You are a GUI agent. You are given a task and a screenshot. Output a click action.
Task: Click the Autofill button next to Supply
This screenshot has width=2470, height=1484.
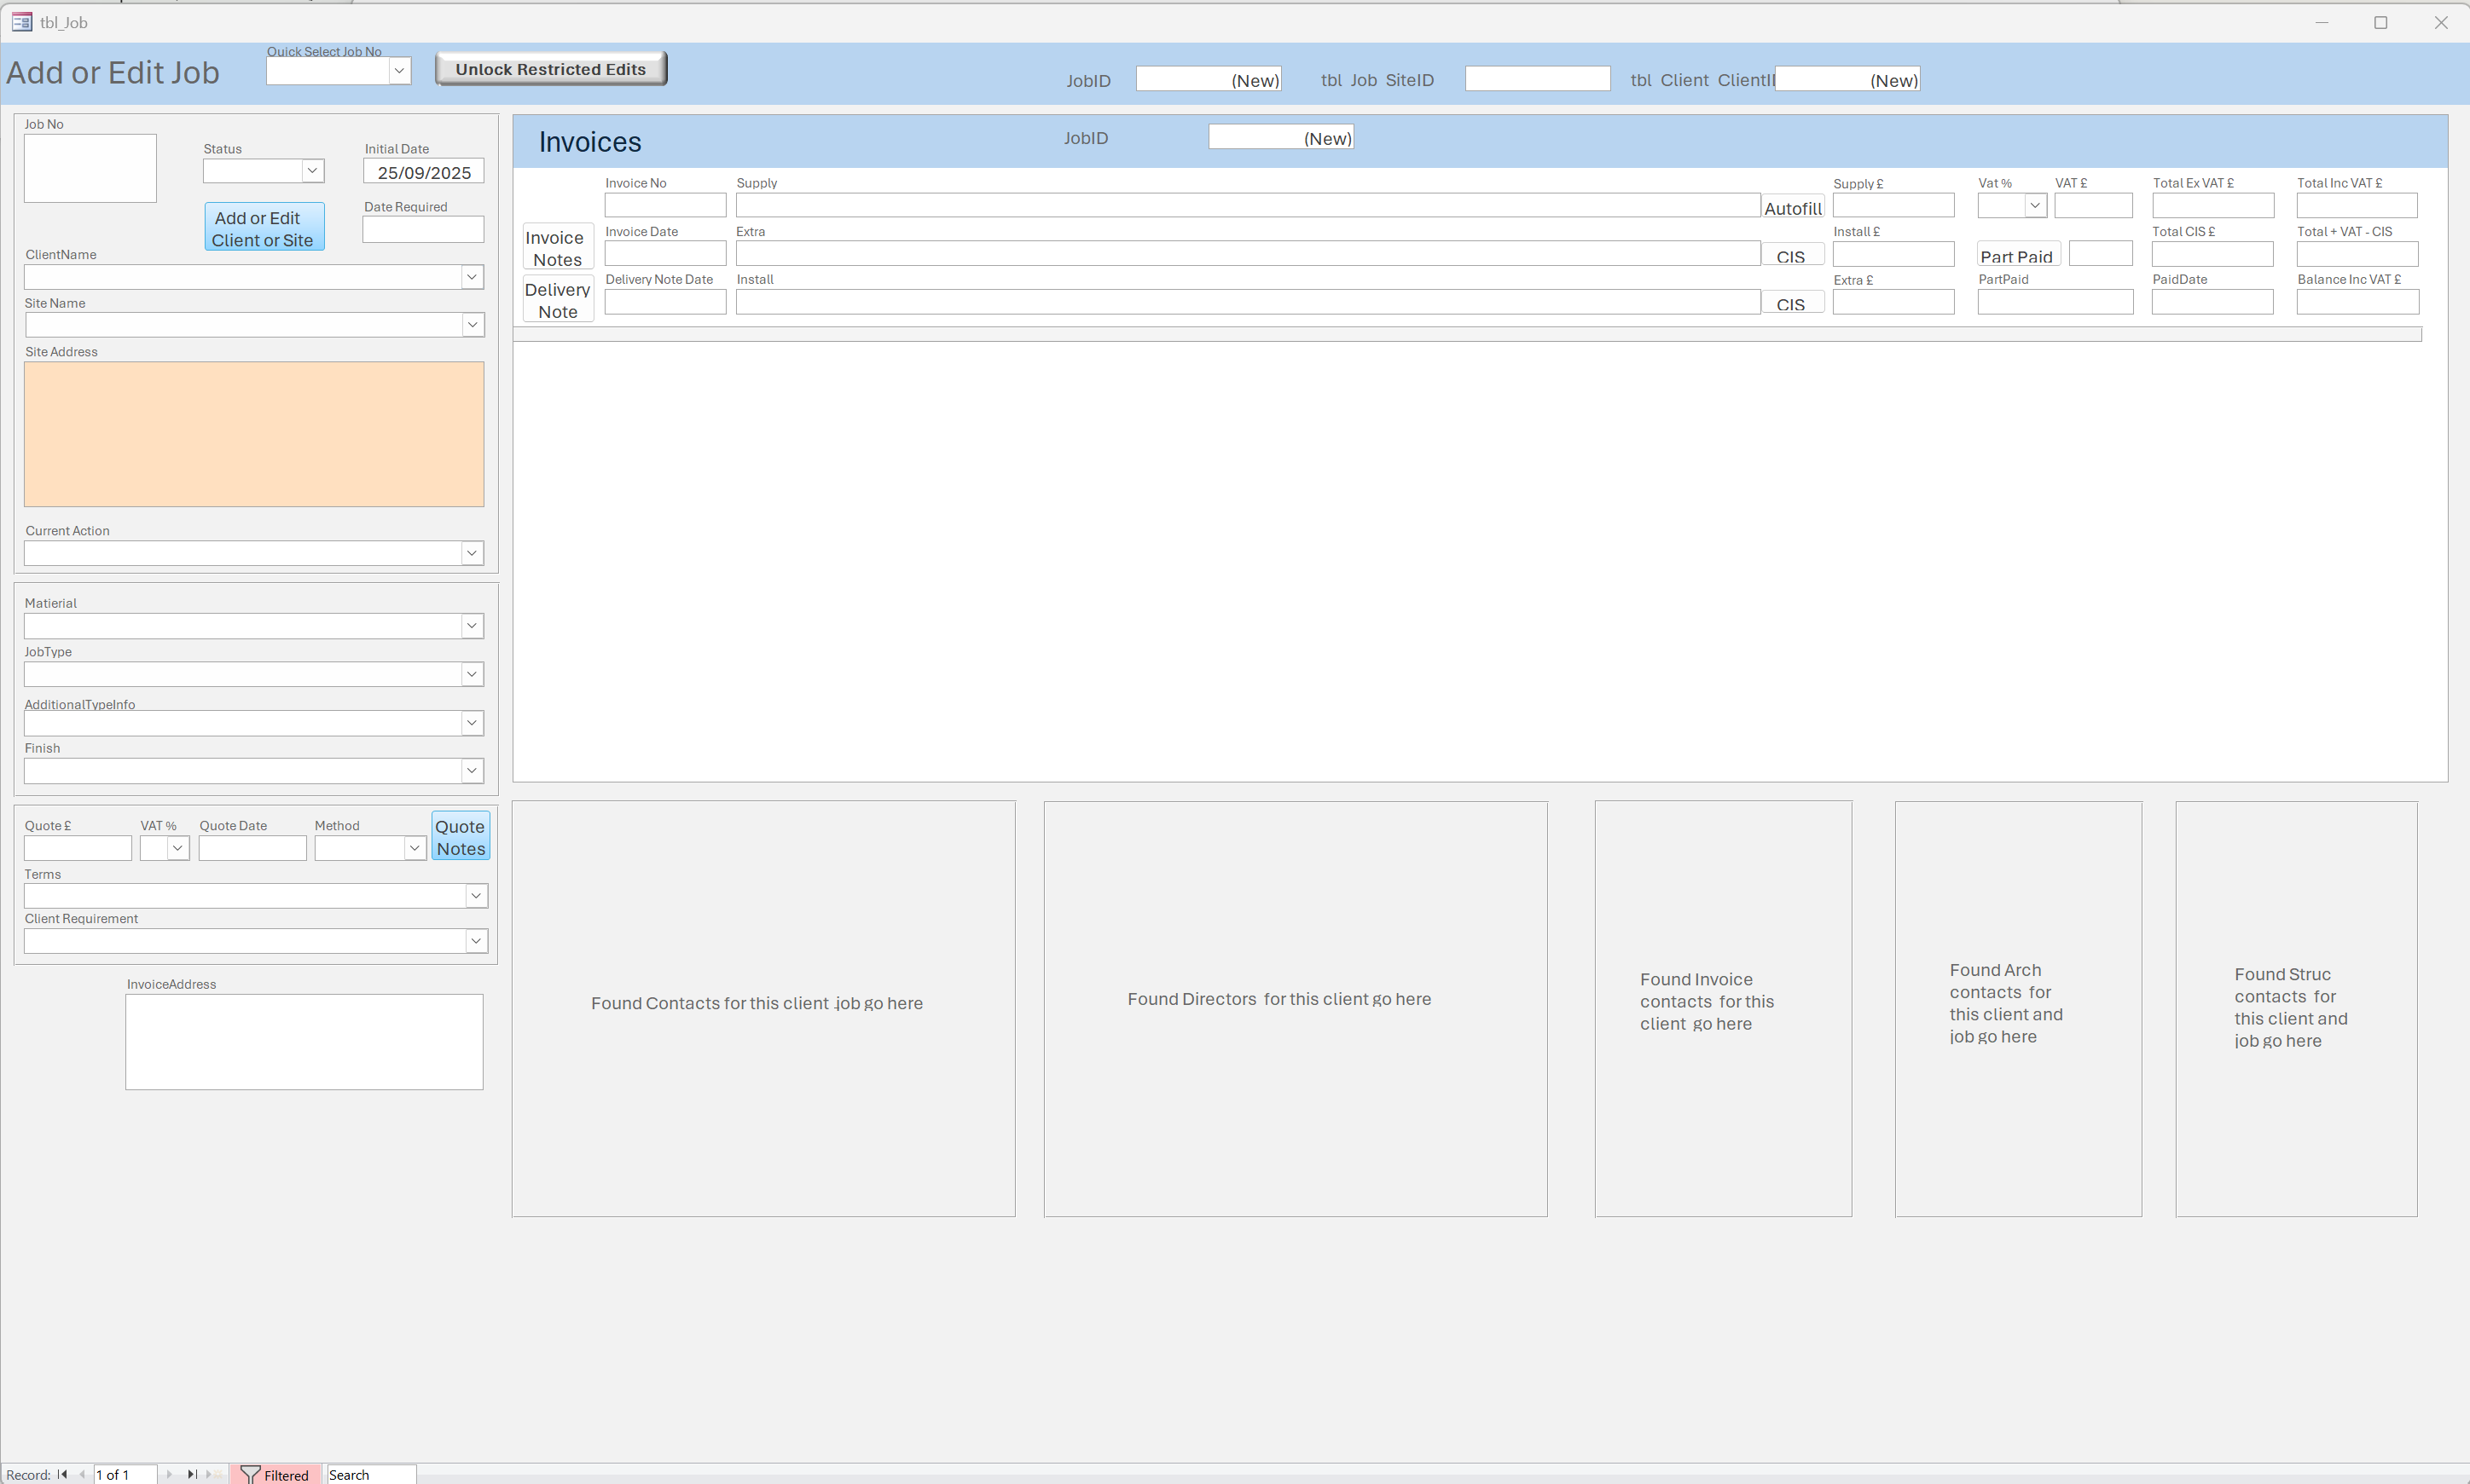1792,208
